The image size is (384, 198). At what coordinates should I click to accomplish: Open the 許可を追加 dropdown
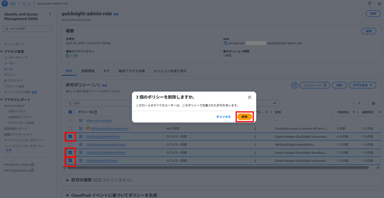tap(362, 85)
